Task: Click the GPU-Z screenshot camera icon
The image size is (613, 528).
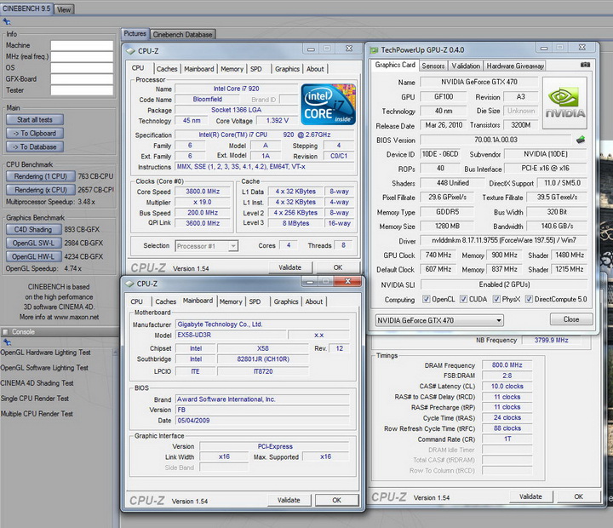Action: pyautogui.click(x=585, y=65)
